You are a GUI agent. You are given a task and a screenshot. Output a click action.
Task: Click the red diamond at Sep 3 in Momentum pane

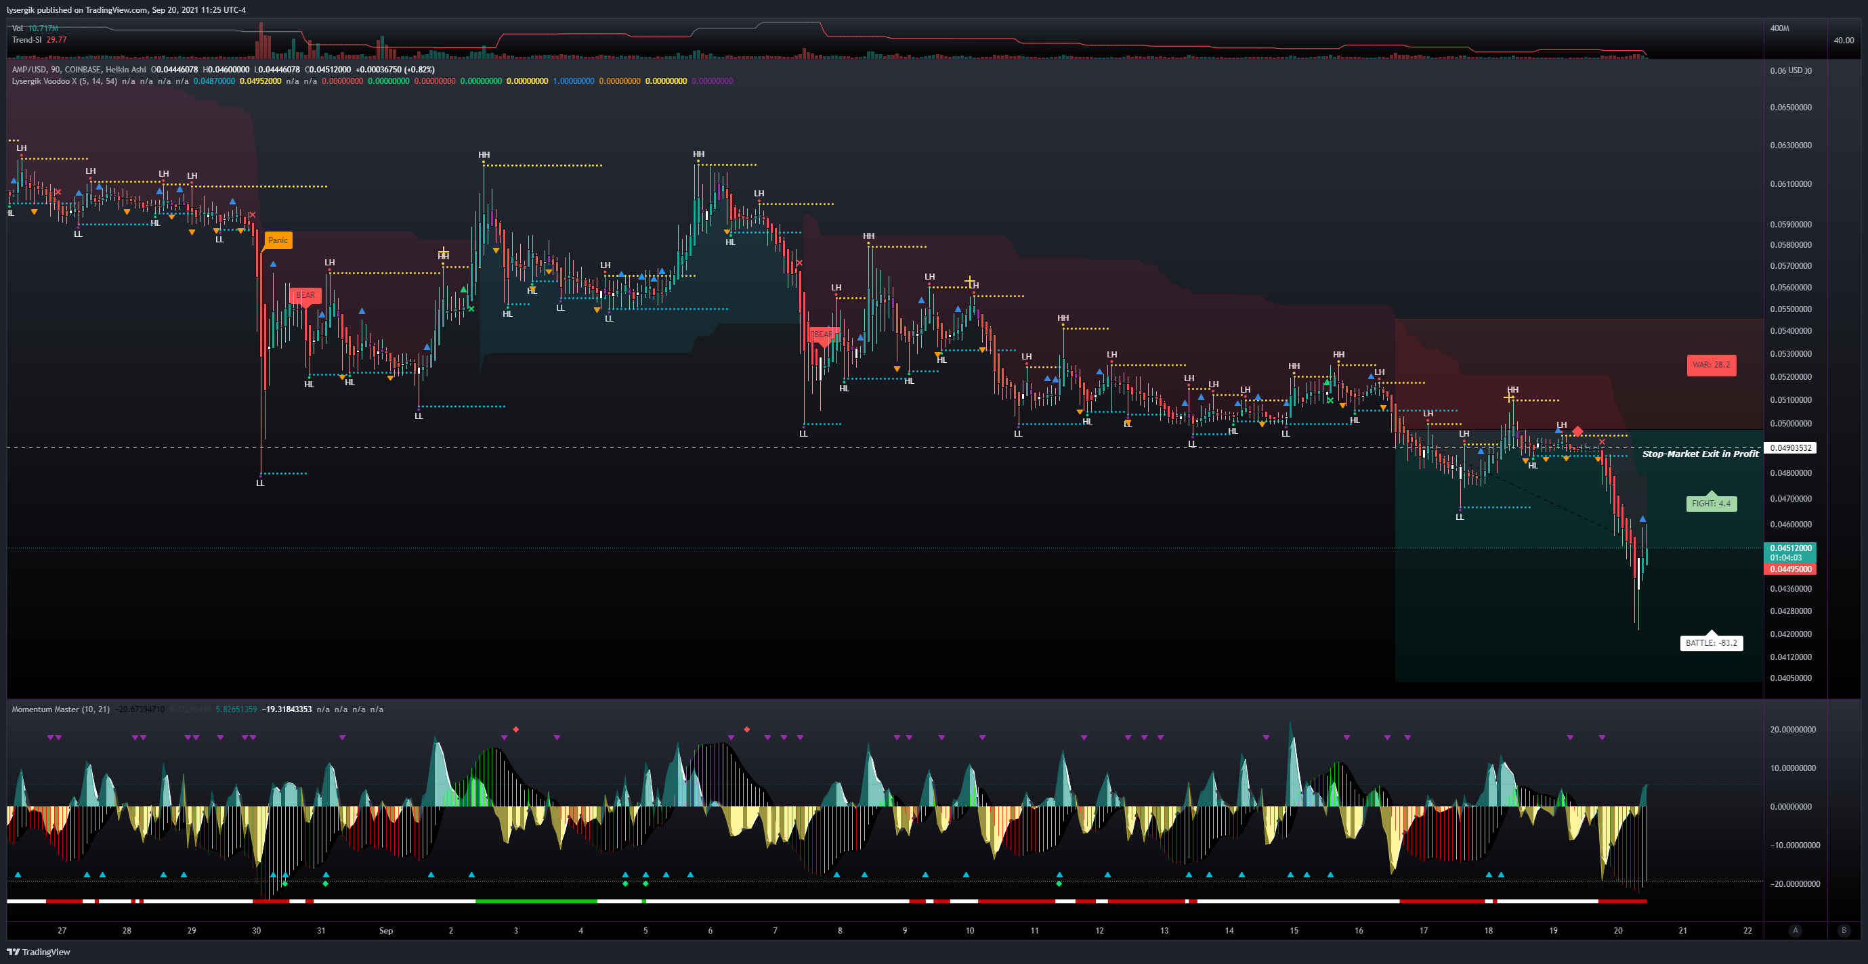coord(515,729)
